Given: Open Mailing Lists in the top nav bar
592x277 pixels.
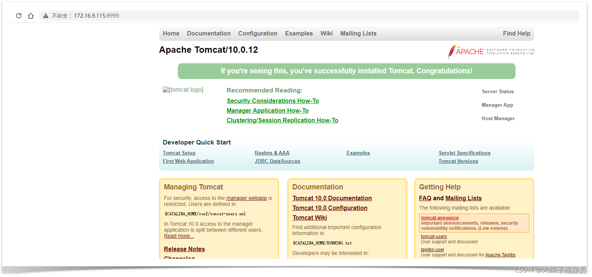Looking at the screenshot, I should click(x=358, y=34).
